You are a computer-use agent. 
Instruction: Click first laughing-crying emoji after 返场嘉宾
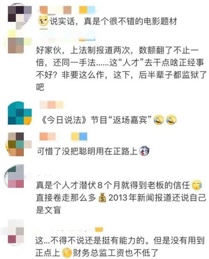[x=159, y=120]
